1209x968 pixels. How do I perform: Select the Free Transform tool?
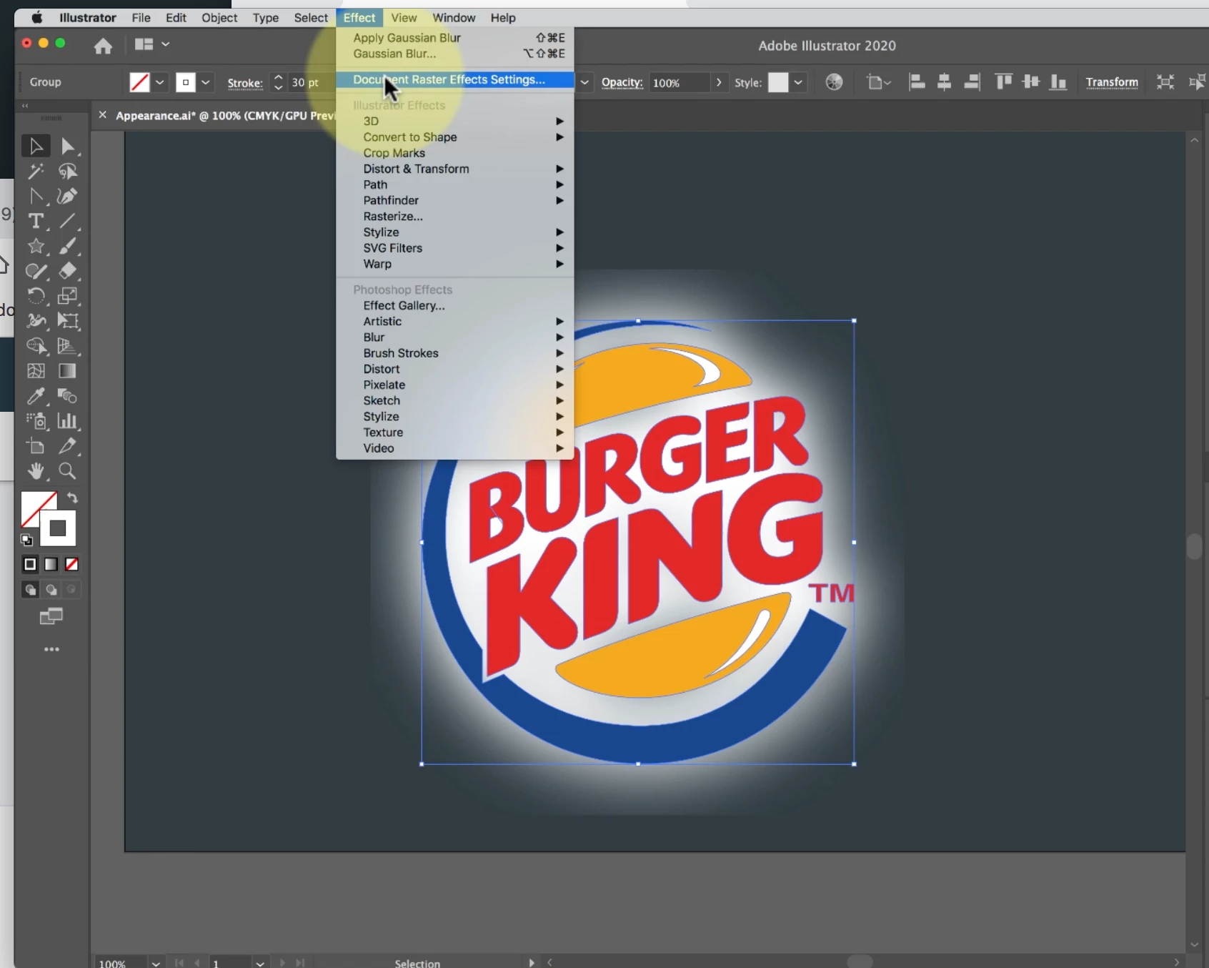[68, 321]
